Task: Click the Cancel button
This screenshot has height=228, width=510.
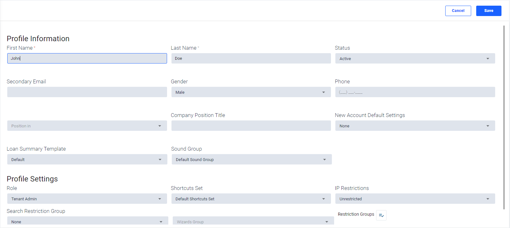Action: (458, 11)
